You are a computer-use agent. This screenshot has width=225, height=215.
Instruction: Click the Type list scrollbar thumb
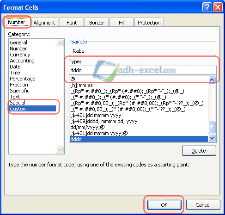click(x=212, y=127)
